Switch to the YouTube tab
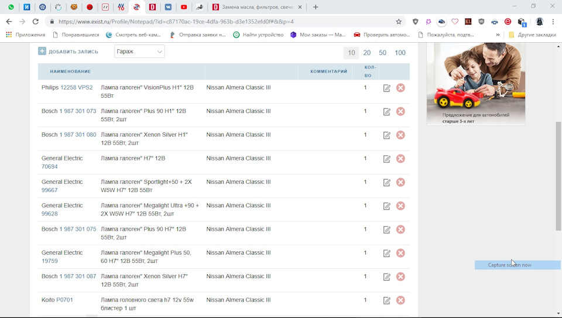Viewport: 562px width, 318px height. 184,7
